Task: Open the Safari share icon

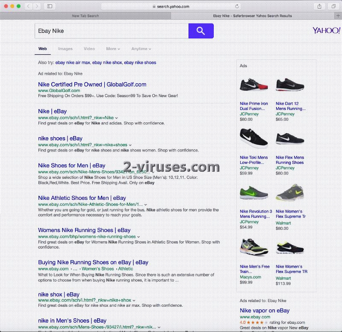Action: pyautogui.click(x=319, y=6)
